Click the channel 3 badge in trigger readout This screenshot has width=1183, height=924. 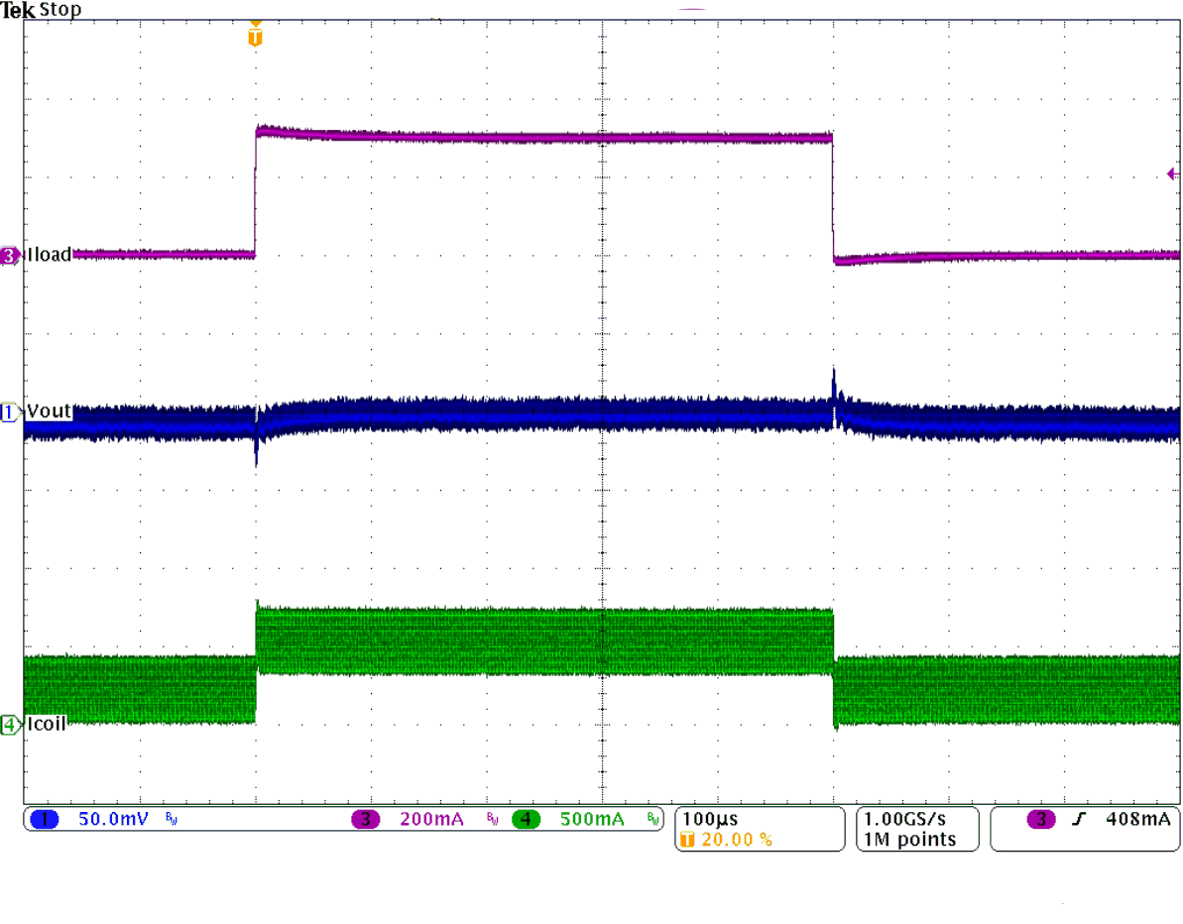(1042, 820)
